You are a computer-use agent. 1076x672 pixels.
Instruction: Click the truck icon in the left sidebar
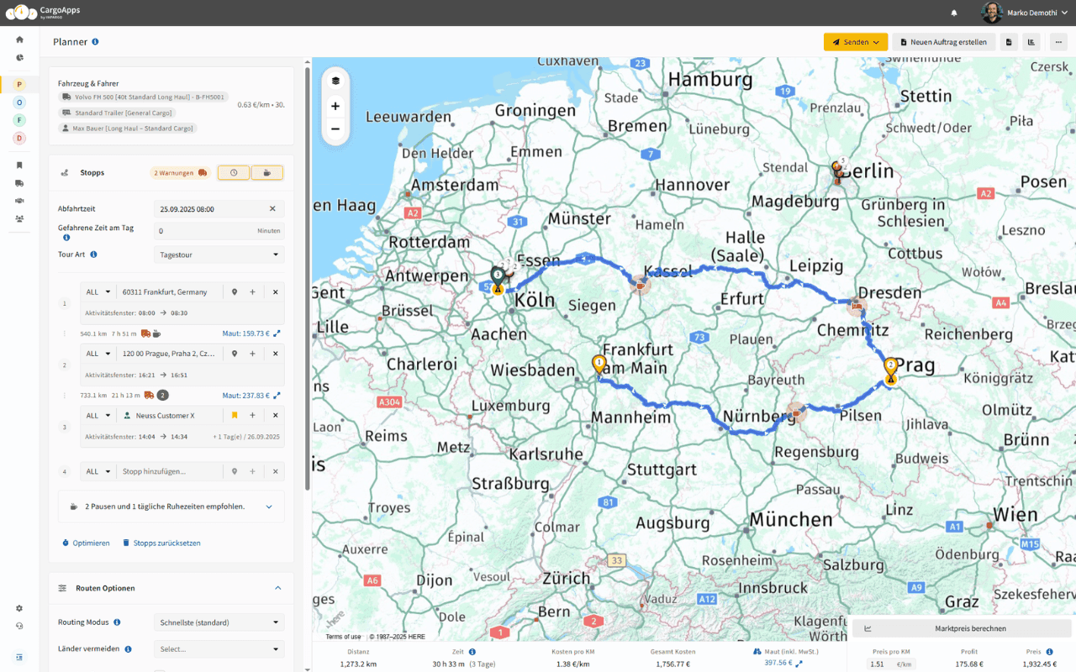(18, 183)
